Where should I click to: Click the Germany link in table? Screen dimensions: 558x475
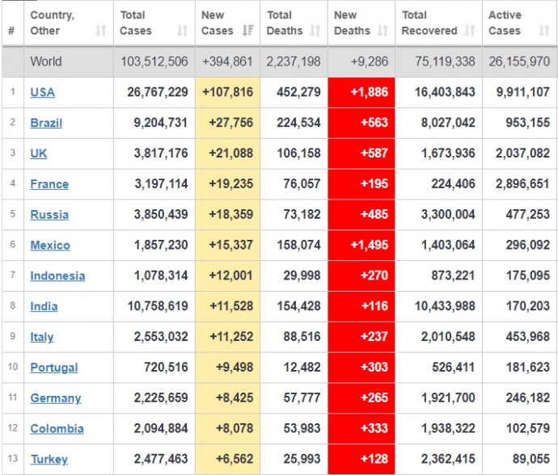(x=56, y=398)
